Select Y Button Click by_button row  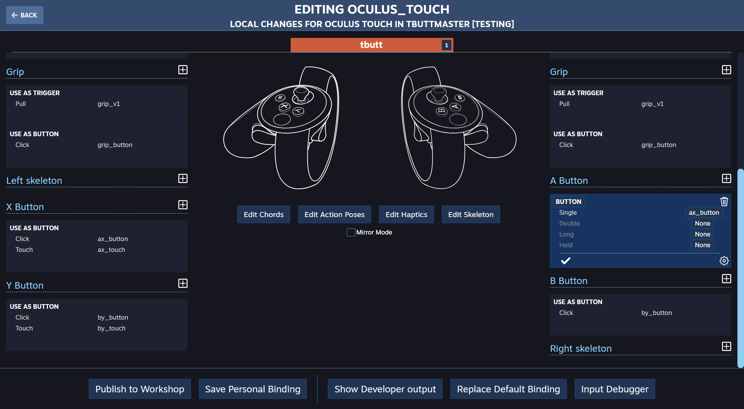[x=97, y=317]
